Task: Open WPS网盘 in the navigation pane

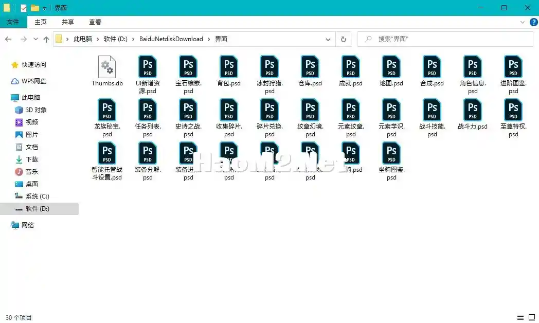Action: (x=34, y=81)
